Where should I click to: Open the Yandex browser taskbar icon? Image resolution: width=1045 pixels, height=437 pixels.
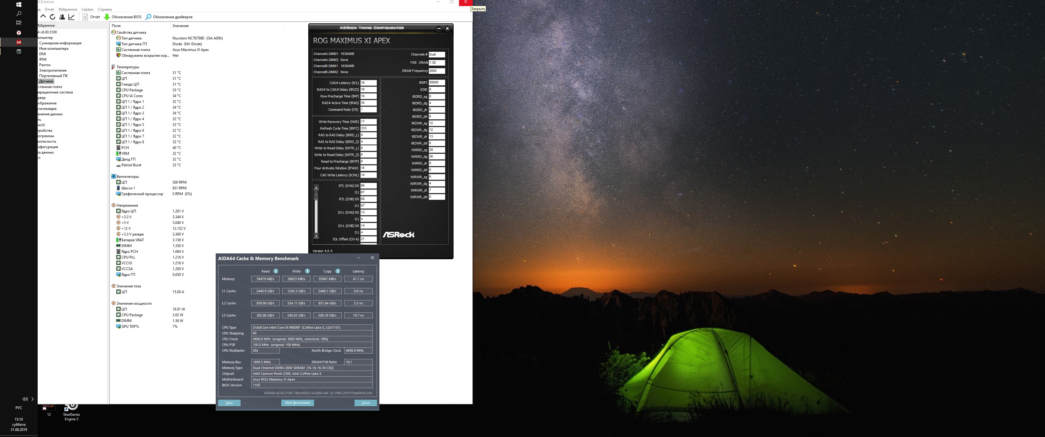[19, 32]
